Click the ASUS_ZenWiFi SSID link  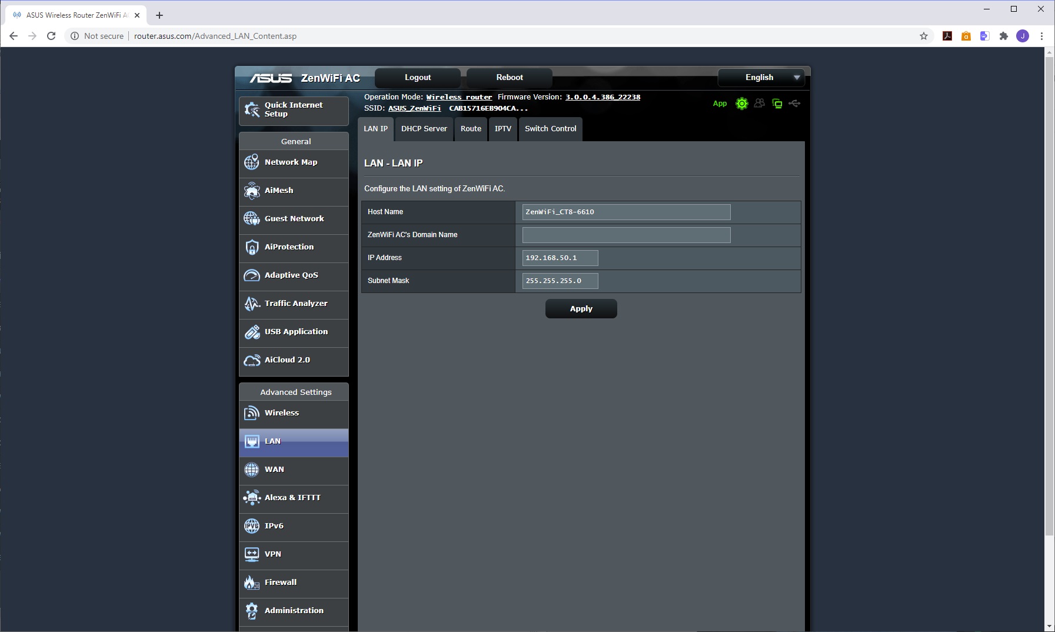(x=414, y=108)
